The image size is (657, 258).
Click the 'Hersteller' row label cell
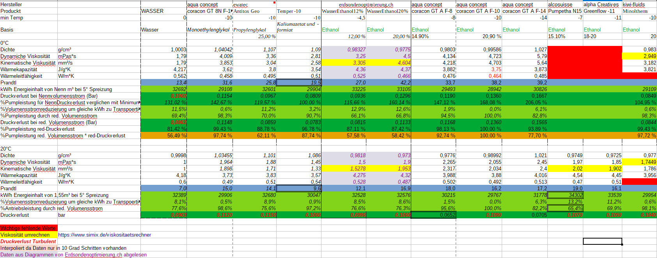(x=11, y=4)
